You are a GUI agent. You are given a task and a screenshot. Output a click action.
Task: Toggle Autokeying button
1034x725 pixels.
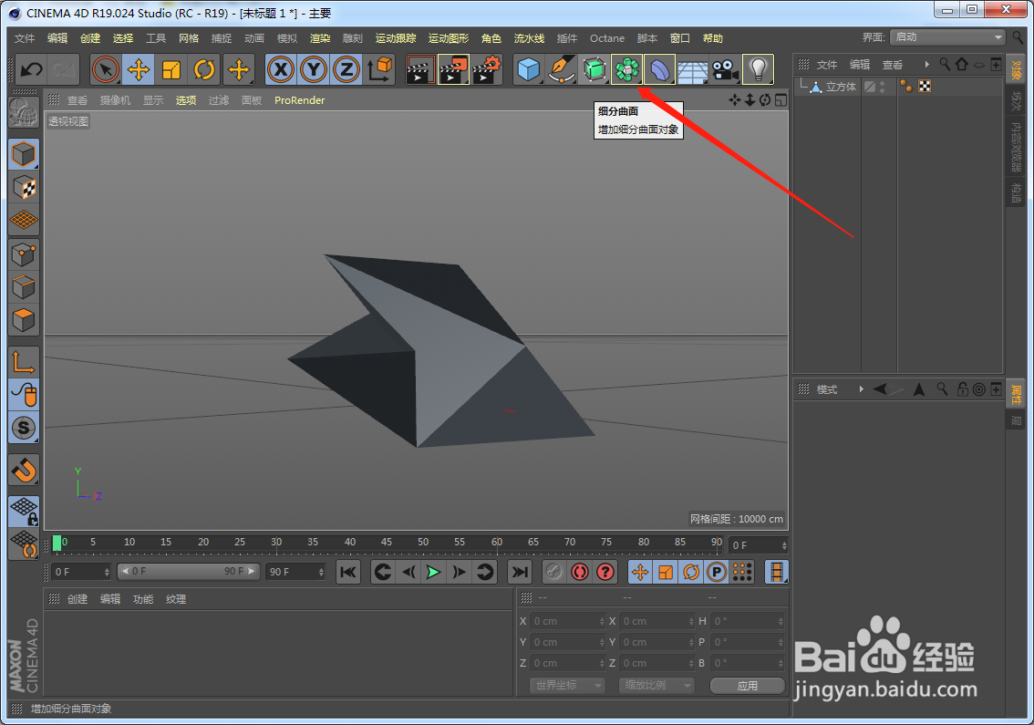point(580,572)
